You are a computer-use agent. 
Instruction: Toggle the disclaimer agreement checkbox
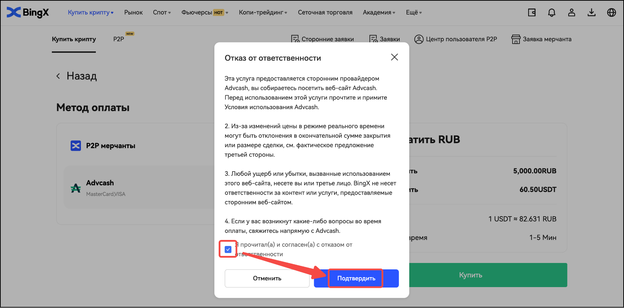(x=228, y=249)
